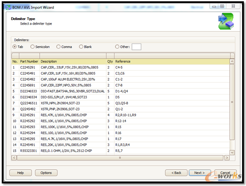246x186 pixels.
Task: Click the Other delimiter text field
Action: pos(136,47)
